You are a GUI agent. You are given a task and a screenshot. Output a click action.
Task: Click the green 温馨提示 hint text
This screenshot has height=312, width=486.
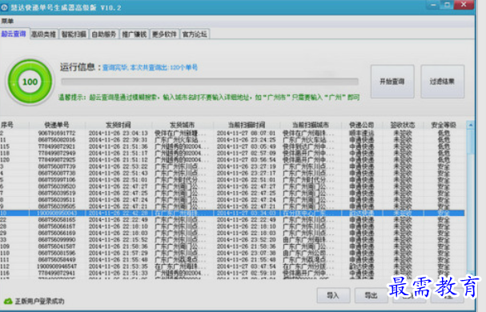(x=209, y=98)
